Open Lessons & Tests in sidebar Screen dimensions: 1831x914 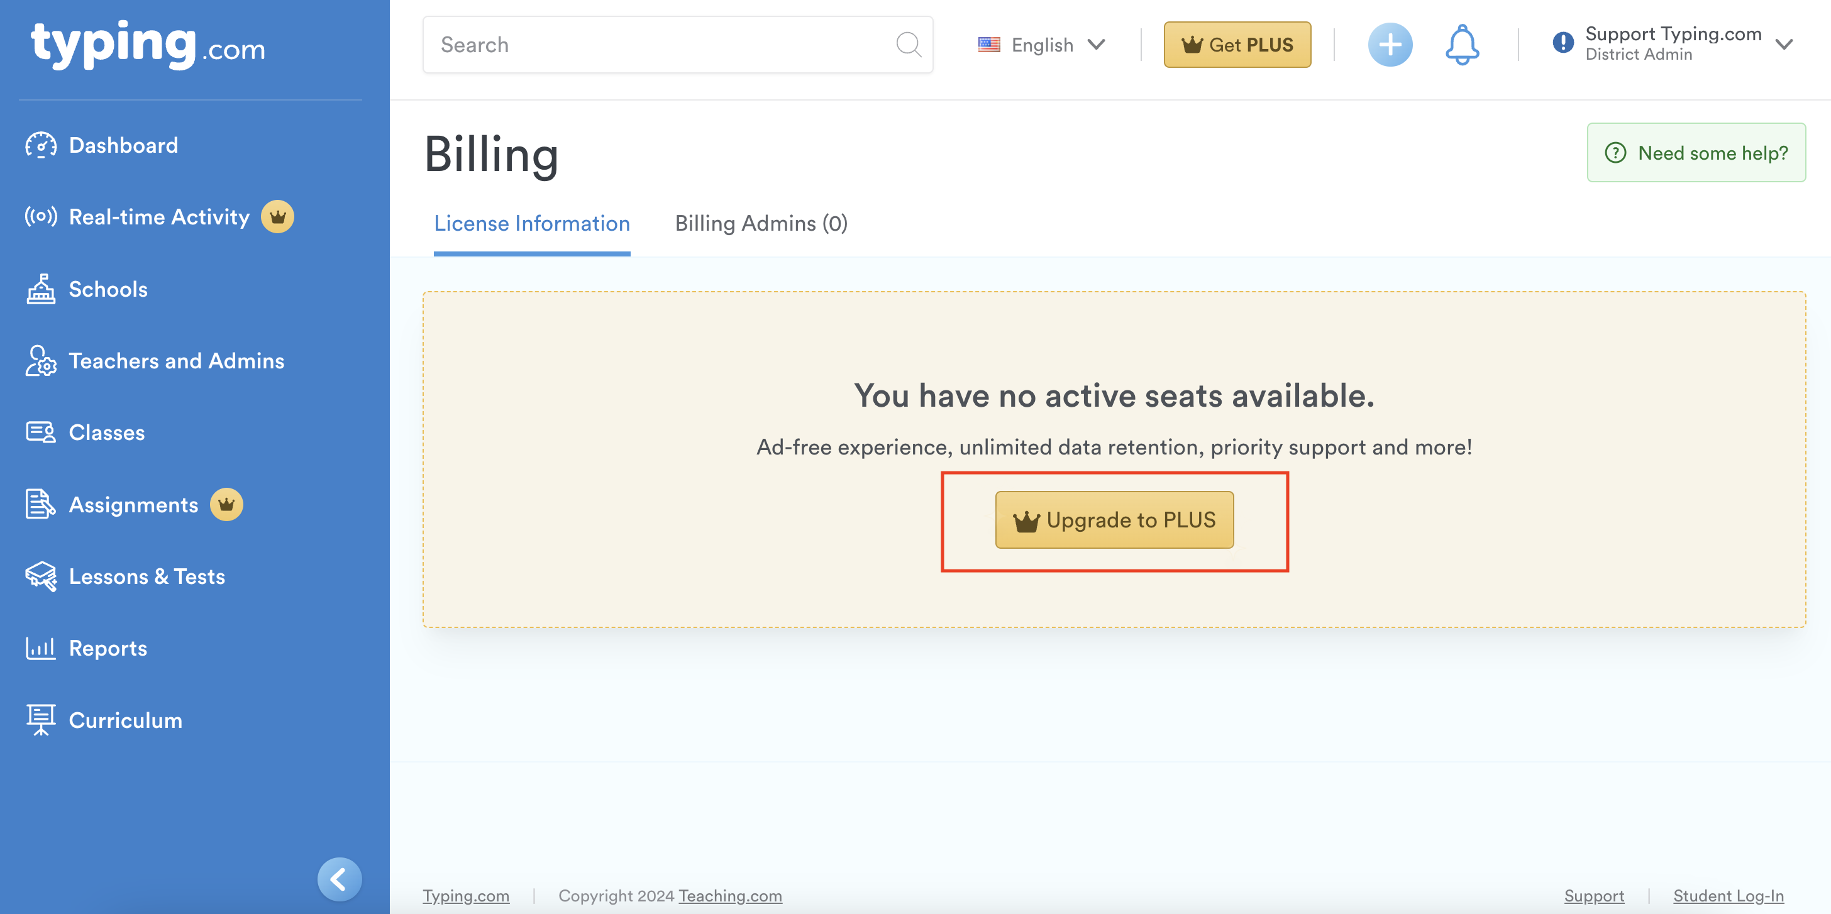point(147,576)
